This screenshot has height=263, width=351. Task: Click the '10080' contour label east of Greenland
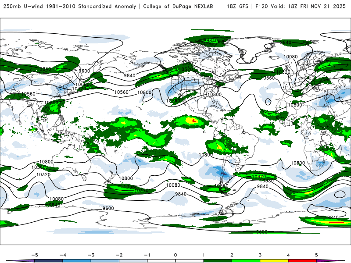290,57
